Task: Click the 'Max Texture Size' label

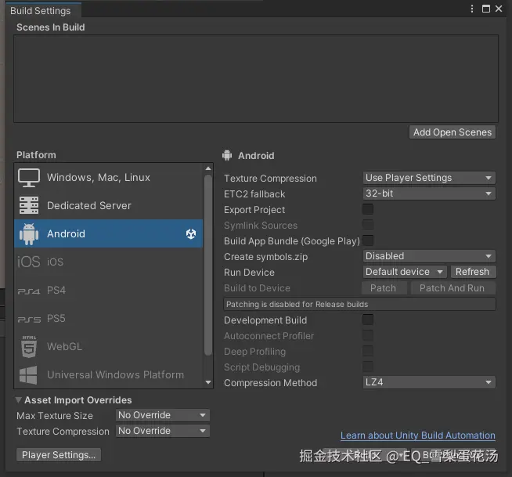Action: pyautogui.click(x=55, y=416)
